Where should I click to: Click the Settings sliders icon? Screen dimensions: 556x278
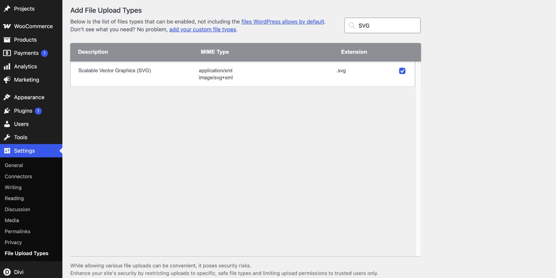click(7, 151)
